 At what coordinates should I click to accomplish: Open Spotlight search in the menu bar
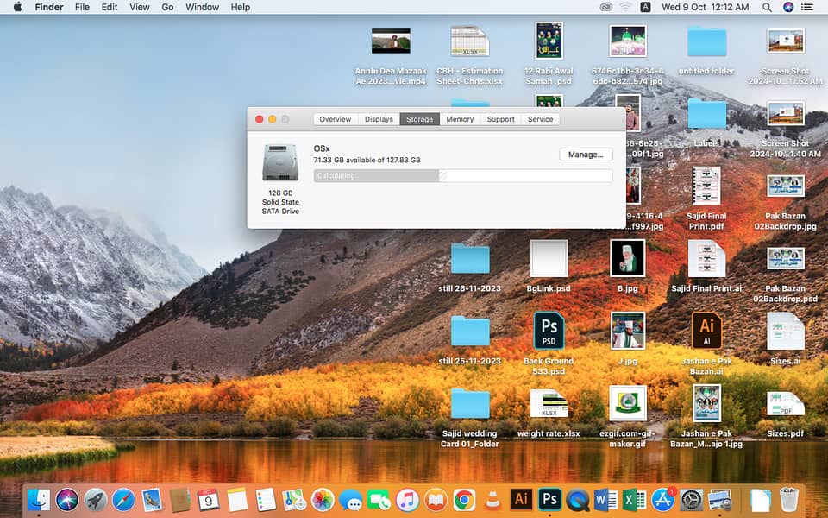[767, 7]
